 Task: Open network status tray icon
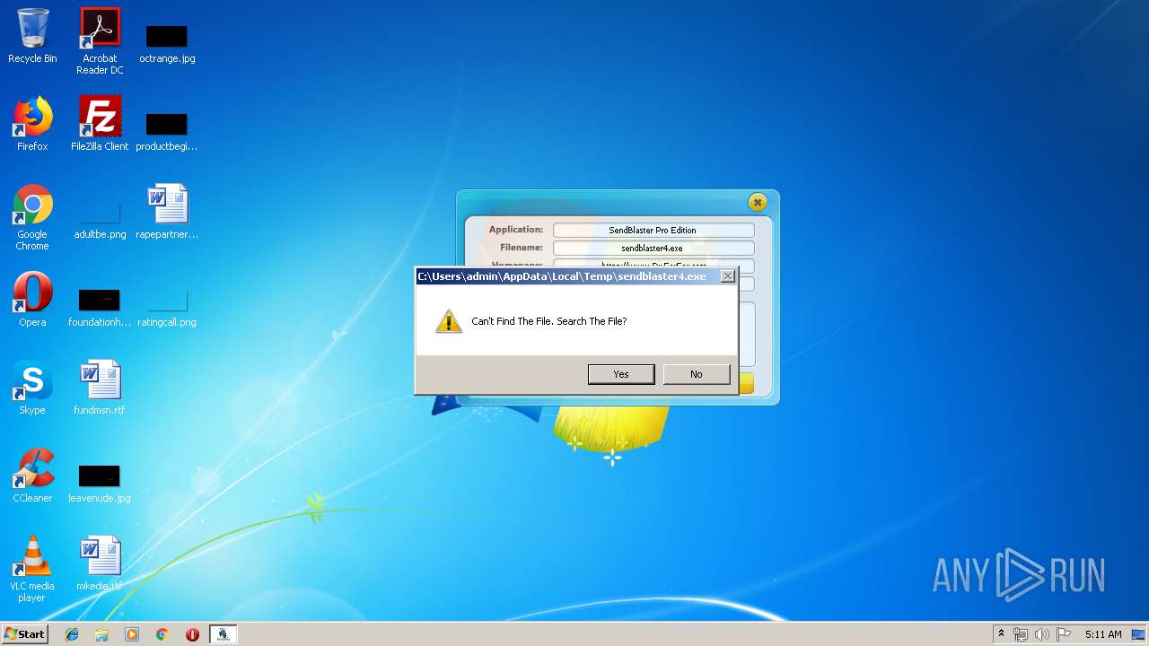pyautogui.click(x=1021, y=634)
